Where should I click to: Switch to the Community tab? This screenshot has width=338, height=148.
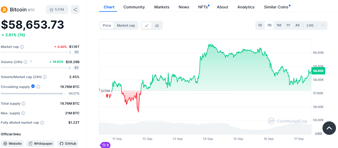tap(134, 7)
